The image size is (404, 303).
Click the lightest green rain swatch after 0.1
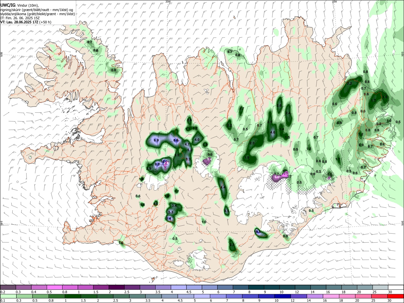point(8,296)
